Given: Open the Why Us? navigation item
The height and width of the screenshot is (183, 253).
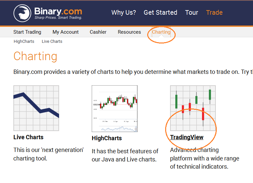Looking at the screenshot, I should click(x=124, y=12).
